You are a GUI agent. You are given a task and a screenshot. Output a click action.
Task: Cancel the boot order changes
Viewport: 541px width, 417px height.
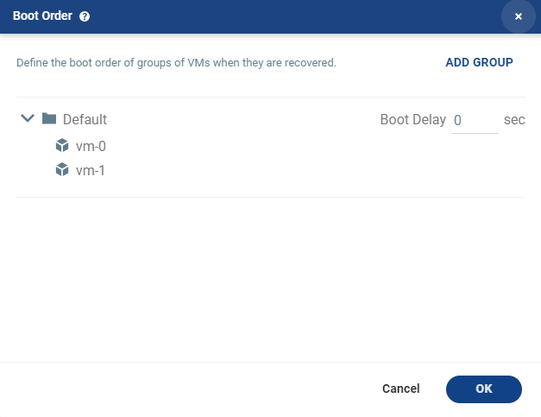[x=401, y=389]
